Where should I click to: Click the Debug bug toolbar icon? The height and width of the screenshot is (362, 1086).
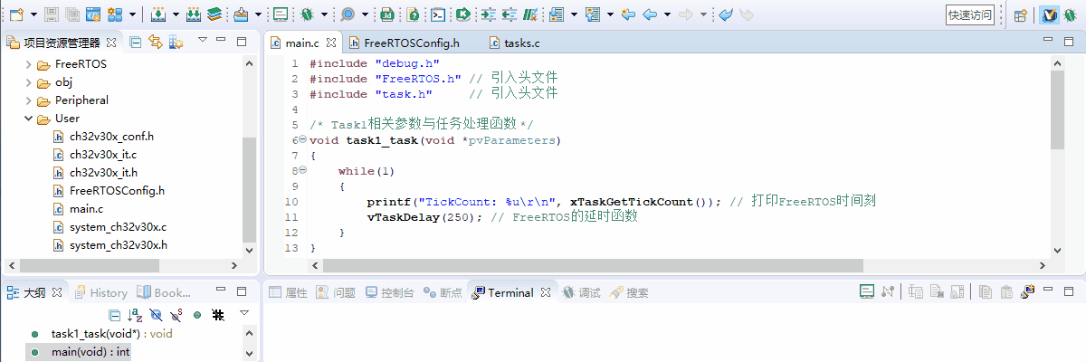tap(308, 14)
